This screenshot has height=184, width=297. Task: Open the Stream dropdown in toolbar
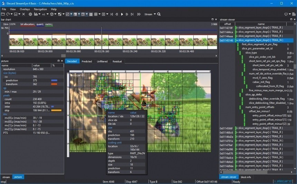[149, 14]
